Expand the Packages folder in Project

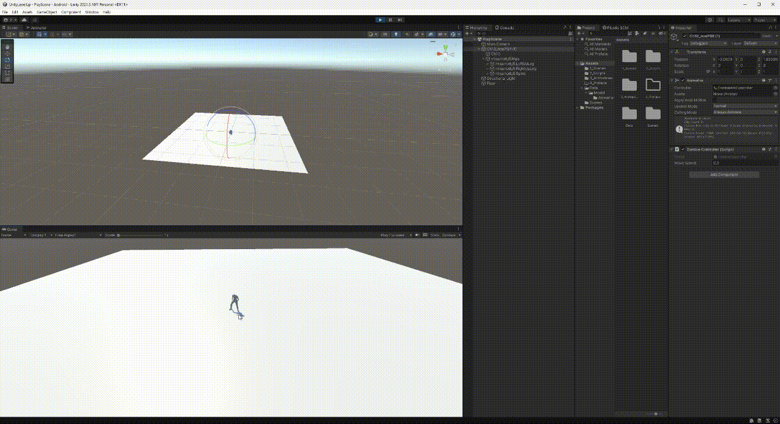pyautogui.click(x=578, y=108)
